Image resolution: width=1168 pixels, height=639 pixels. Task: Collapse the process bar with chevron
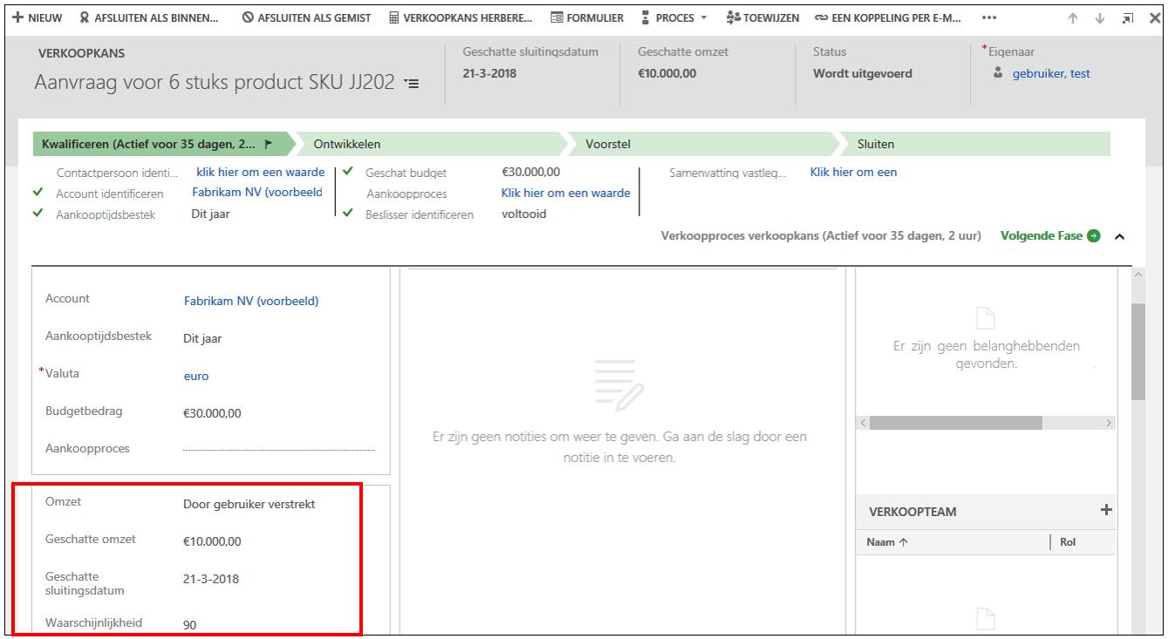tap(1120, 236)
